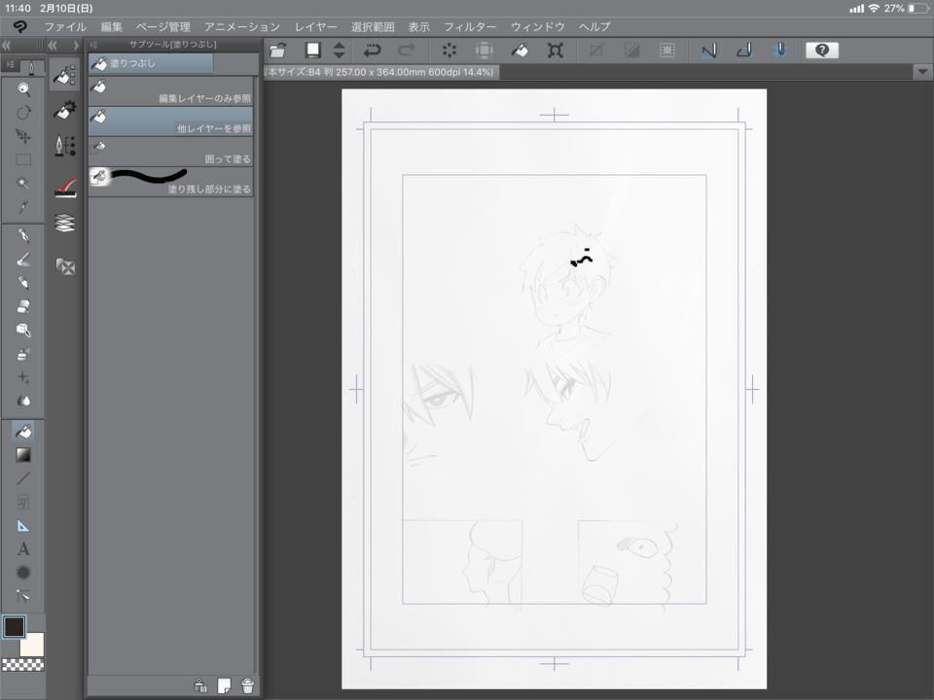Select the Ruler tool
The image size is (934, 700).
coord(23,526)
